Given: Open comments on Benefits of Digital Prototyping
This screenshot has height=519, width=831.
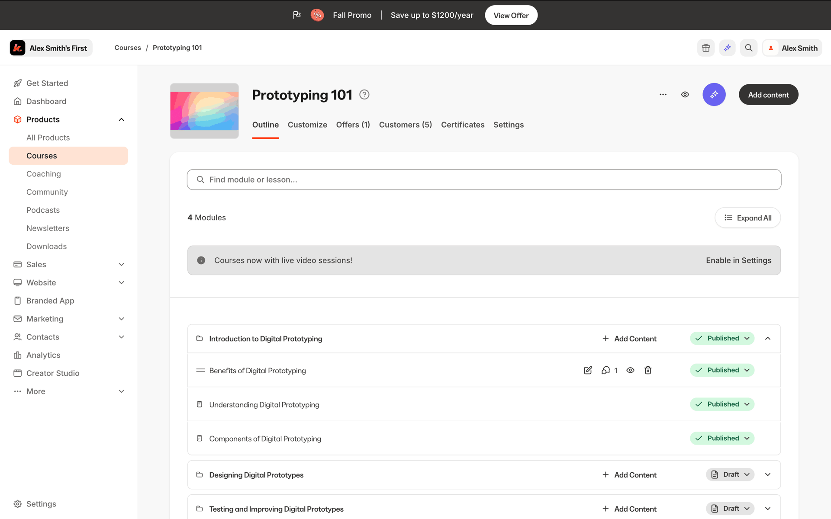Looking at the screenshot, I should point(609,370).
